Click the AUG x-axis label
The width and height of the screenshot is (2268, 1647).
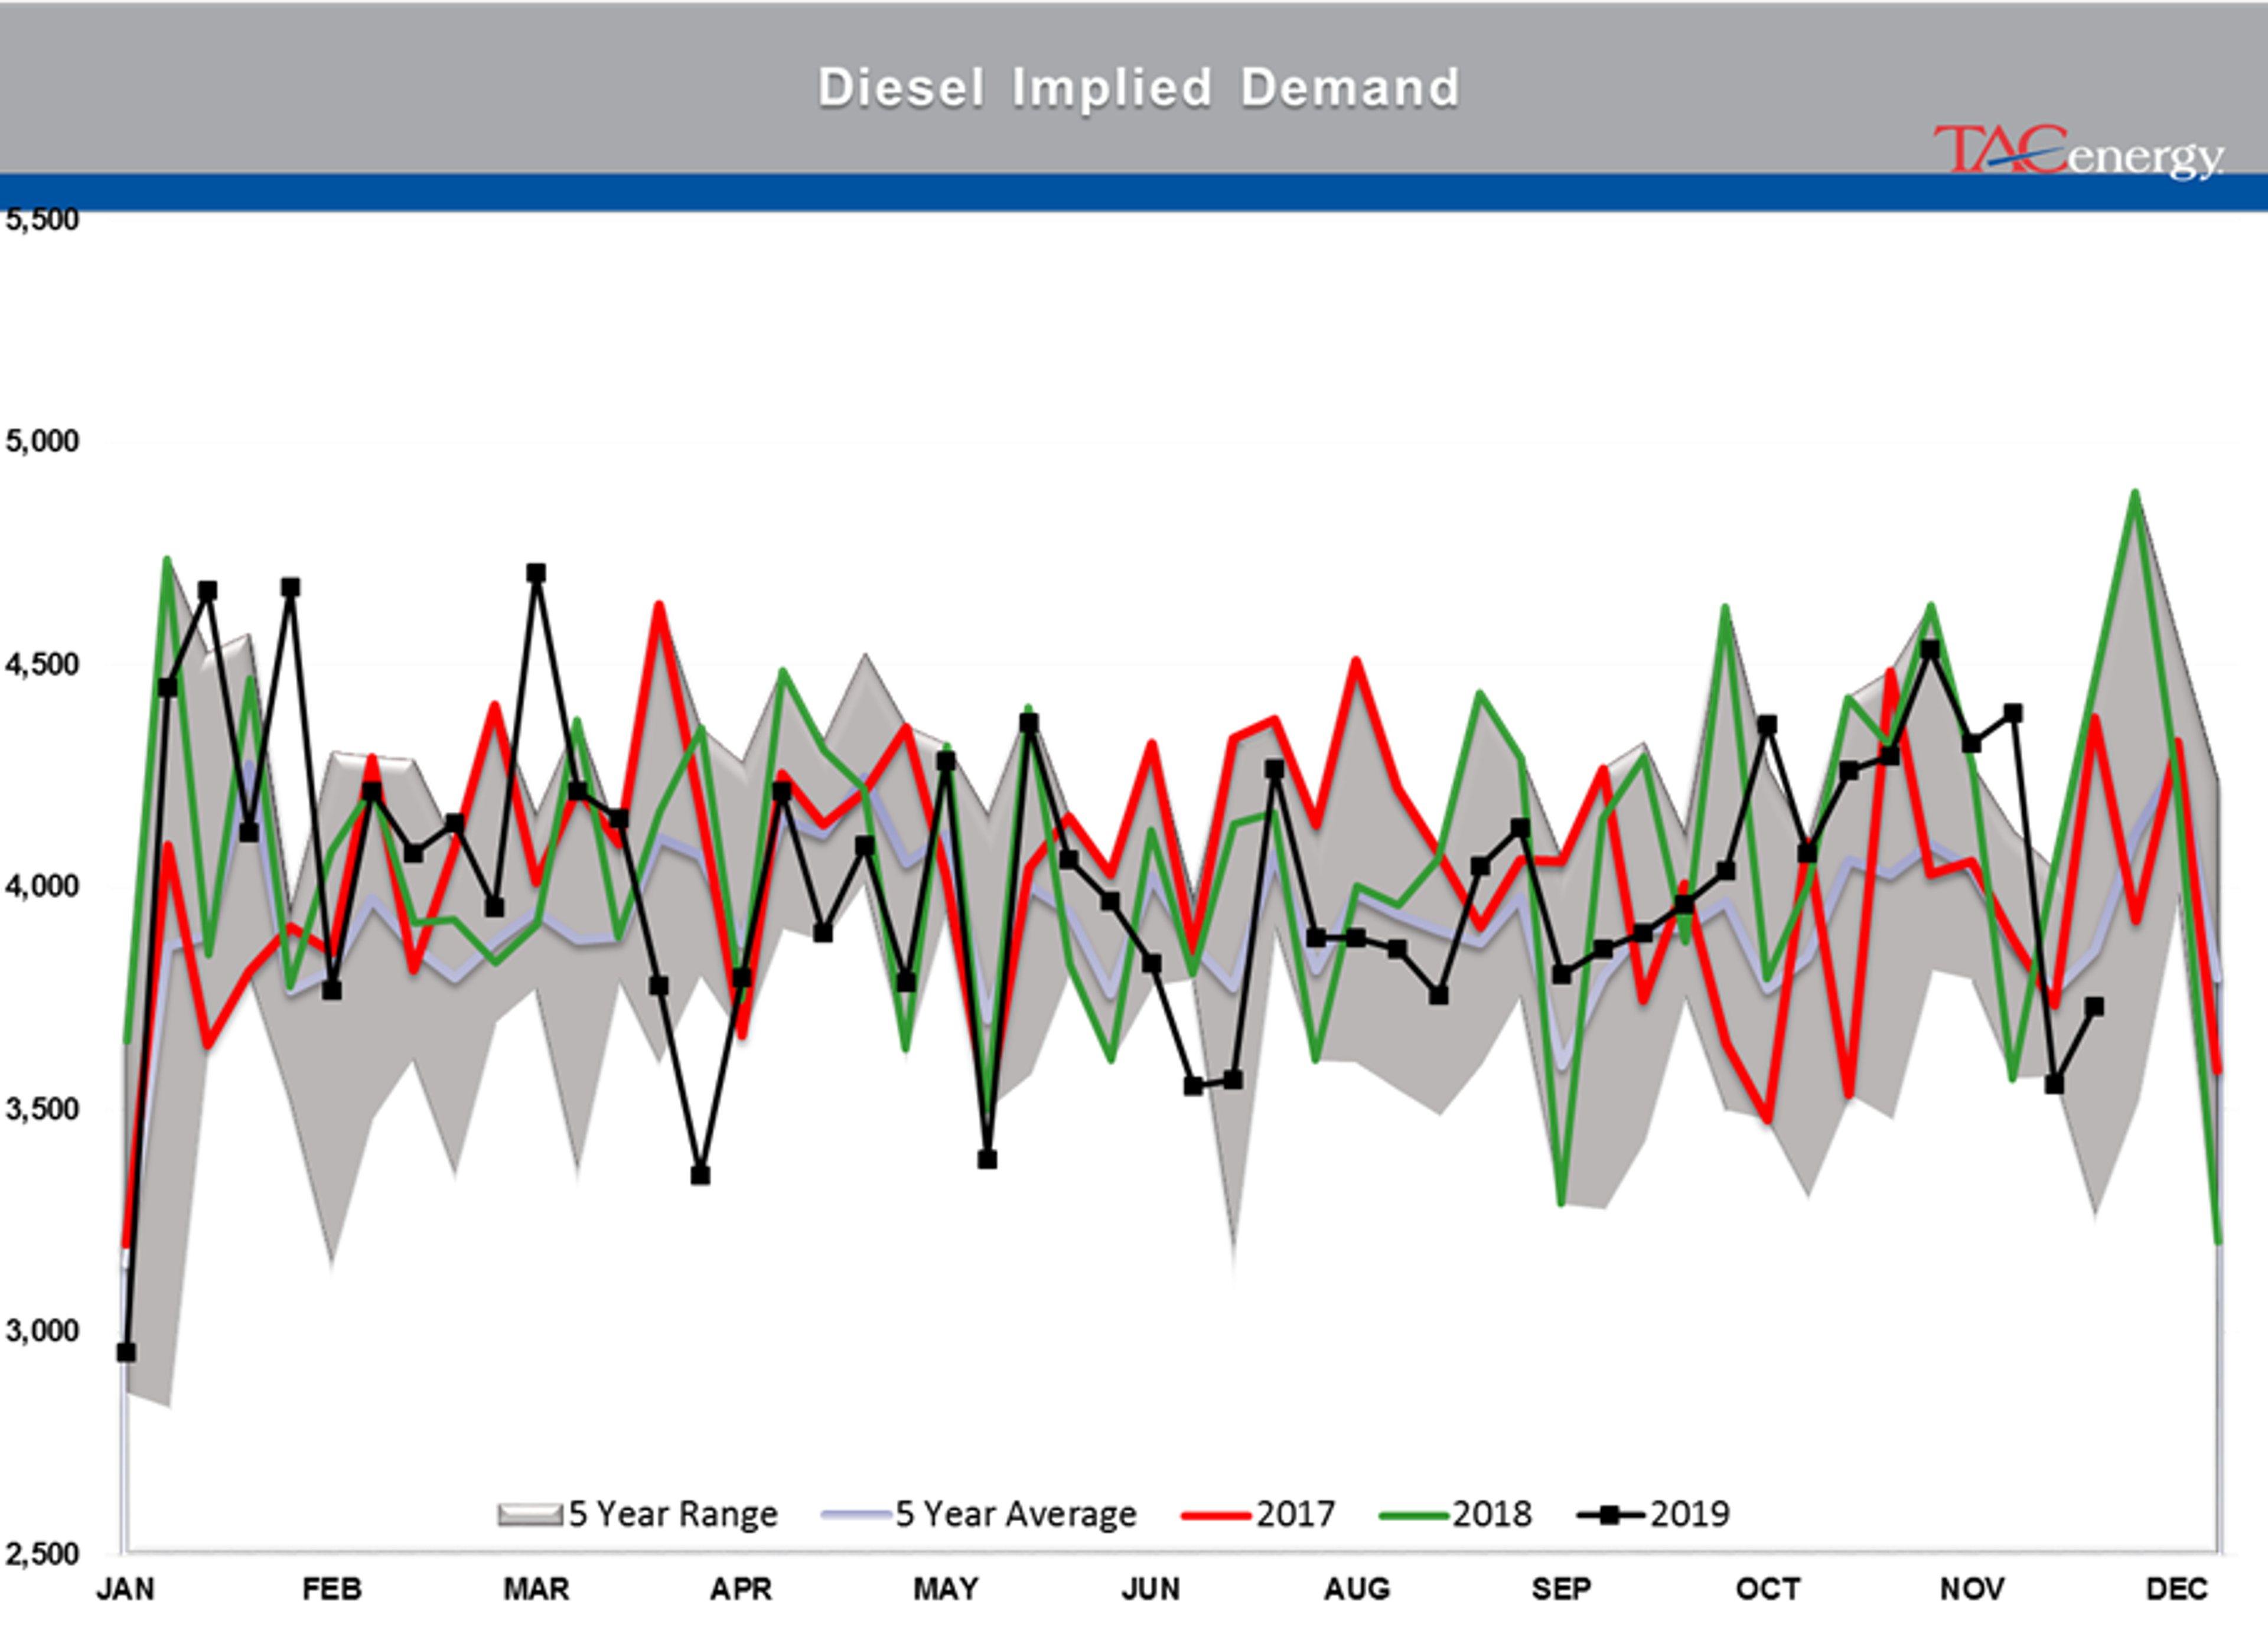coord(1357,1589)
